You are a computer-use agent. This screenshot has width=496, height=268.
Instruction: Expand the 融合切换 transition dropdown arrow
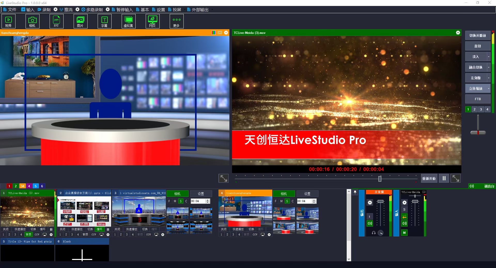coord(489,67)
